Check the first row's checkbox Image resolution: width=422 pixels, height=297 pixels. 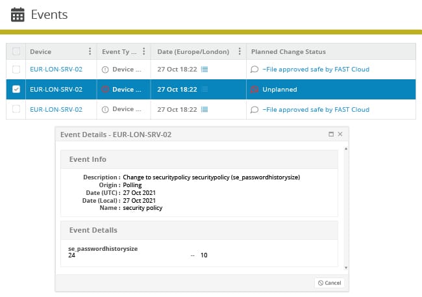(16, 70)
